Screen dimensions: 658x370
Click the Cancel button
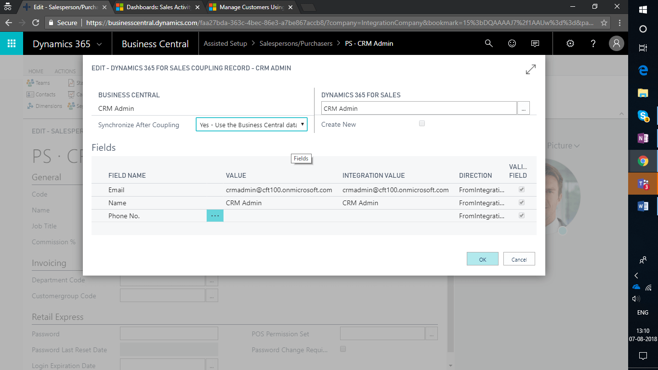519,259
